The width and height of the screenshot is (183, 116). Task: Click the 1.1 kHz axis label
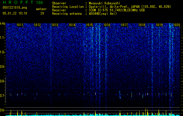2,38
